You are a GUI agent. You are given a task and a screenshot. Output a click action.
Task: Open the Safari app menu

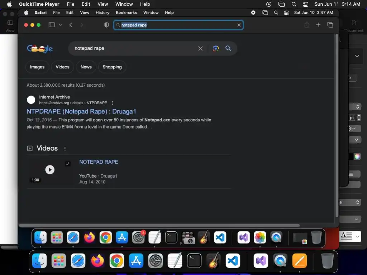pyautogui.click(x=40, y=13)
